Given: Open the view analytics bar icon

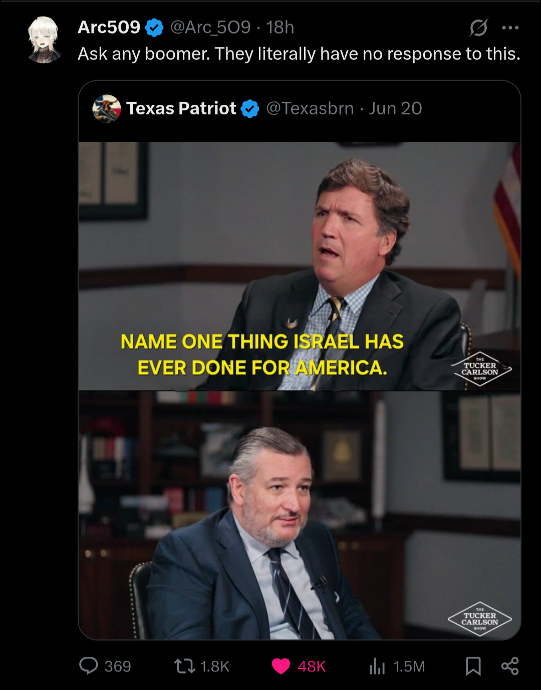Looking at the screenshot, I should pyautogui.click(x=377, y=666).
